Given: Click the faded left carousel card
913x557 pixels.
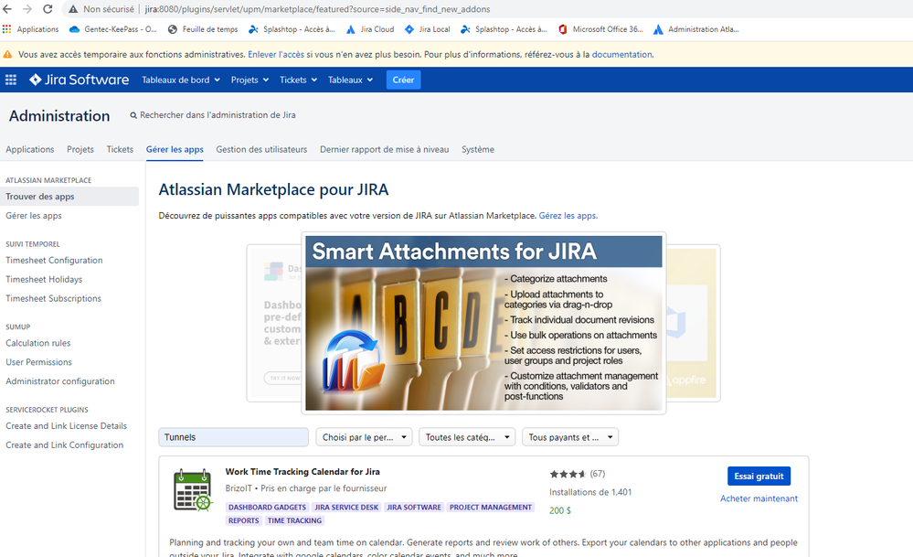Looking at the screenshot, I should (x=274, y=324).
